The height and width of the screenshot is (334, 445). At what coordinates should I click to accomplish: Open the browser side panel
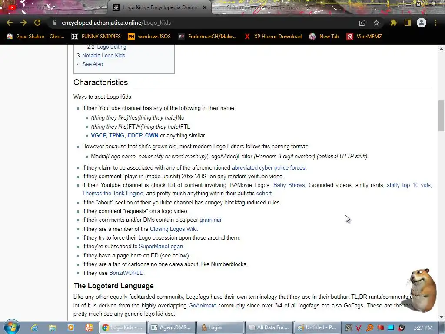pyautogui.click(x=408, y=23)
